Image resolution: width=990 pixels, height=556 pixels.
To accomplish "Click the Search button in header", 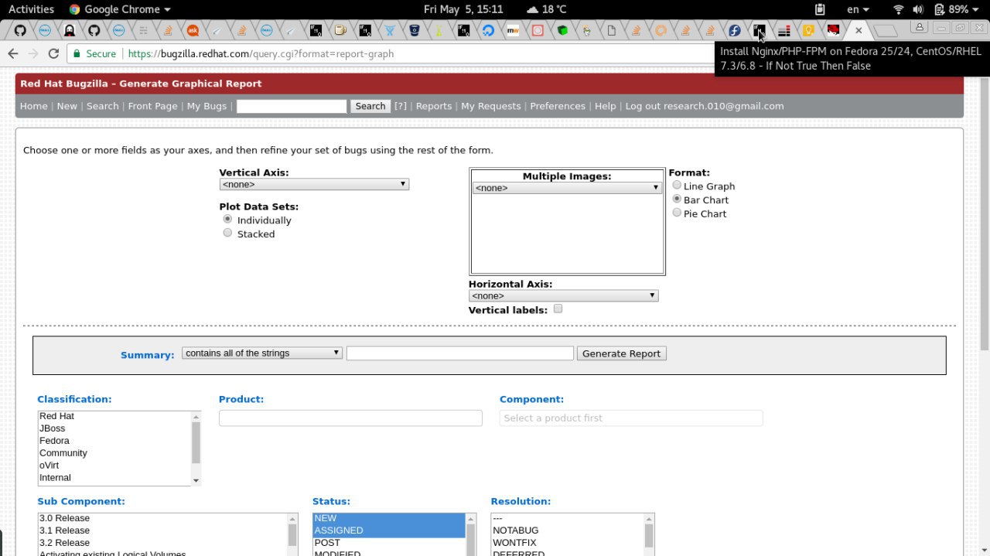I will pyautogui.click(x=370, y=106).
